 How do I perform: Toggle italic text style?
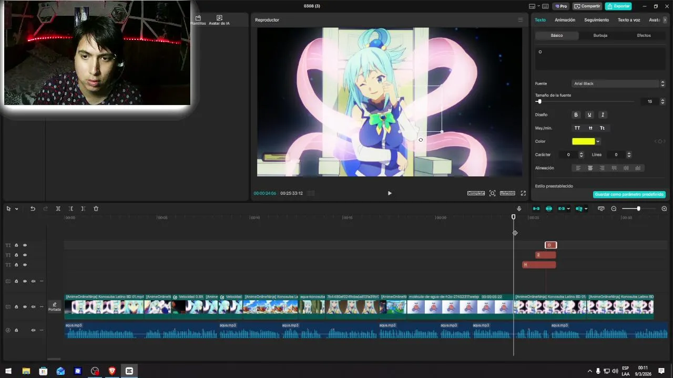(x=603, y=114)
